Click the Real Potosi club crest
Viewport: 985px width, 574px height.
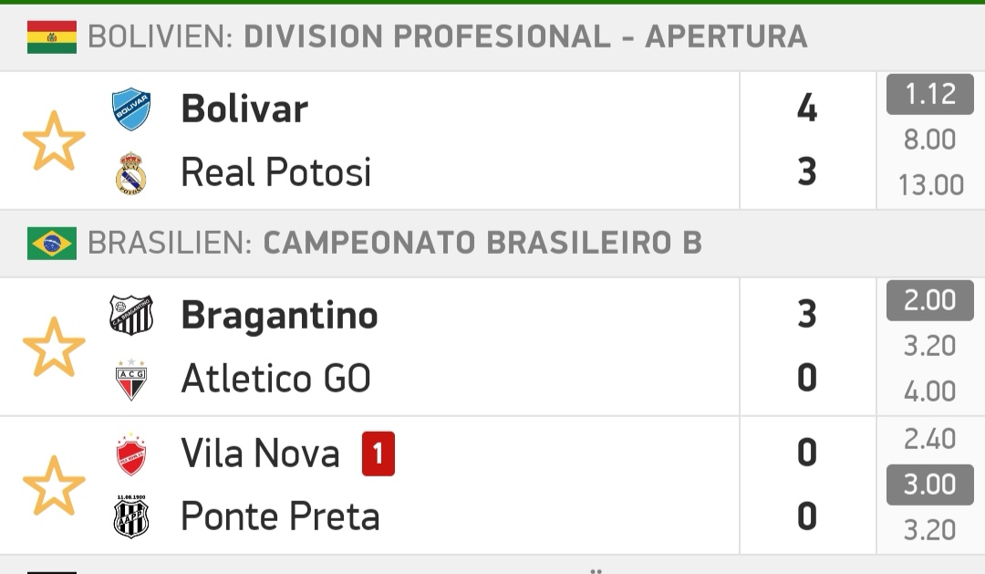click(x=131, y=172)
